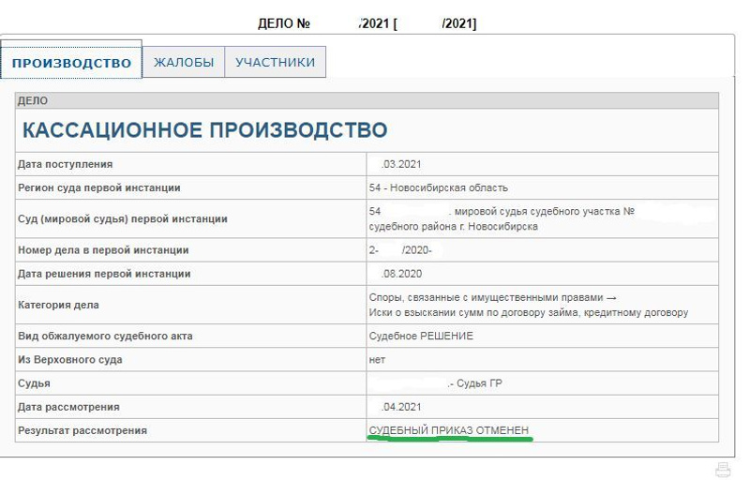This screenshot has width=750, height=480.
Task: Click the decision date .08.2020
Action: click(402, 274)
